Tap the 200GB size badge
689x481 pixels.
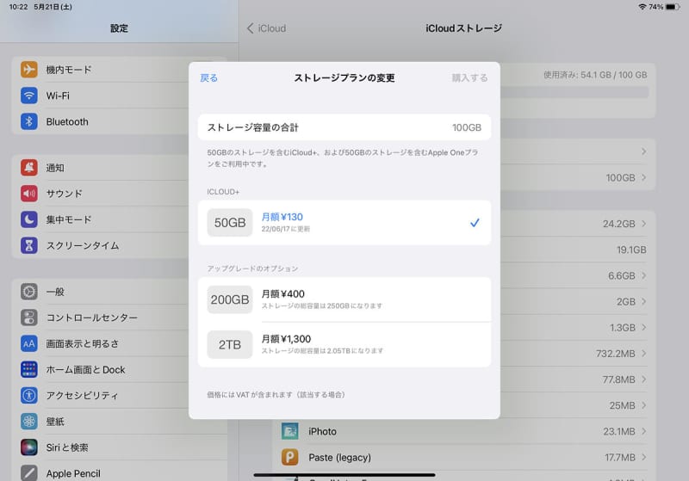click(230, 299)
